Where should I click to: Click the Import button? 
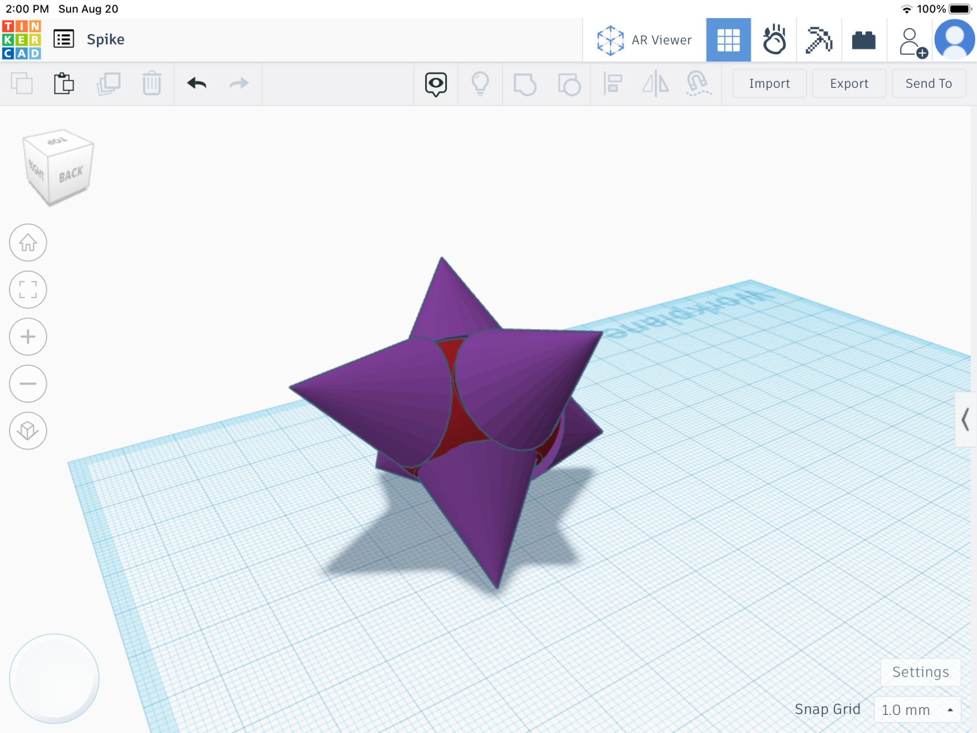tap(769, 84)
